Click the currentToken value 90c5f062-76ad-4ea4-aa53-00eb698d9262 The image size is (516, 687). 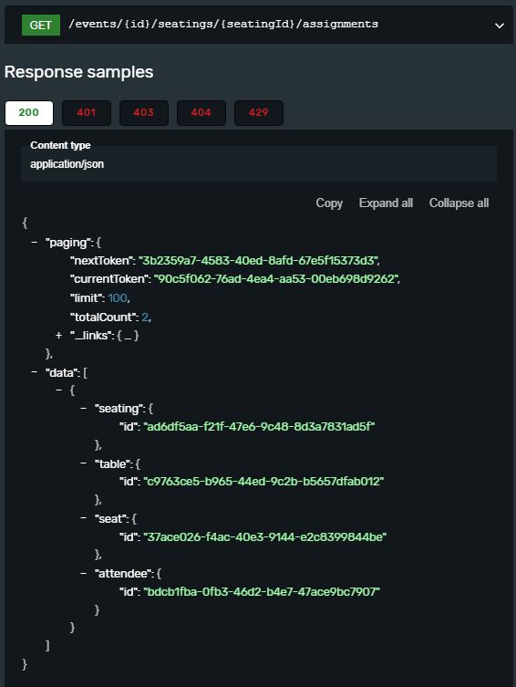[x=276, y=279]
